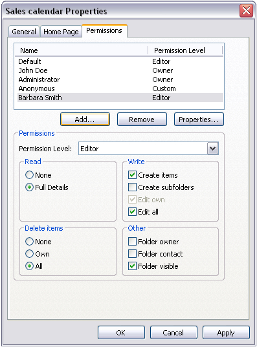This screenshot has width=257, height=347.
Task: Set Read permission to None
Action: [x=29, y=175]
